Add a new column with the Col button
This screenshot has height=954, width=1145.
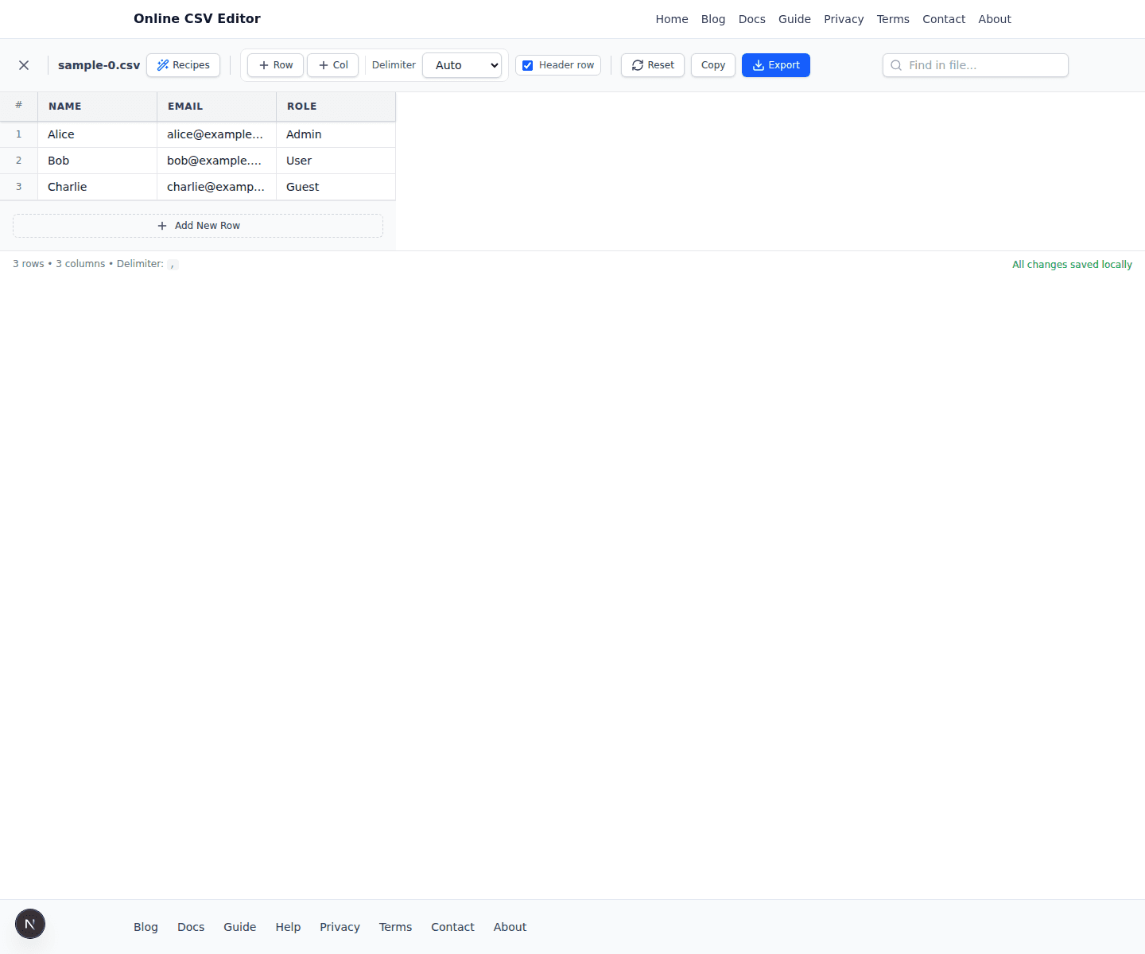pyautogui.click(x=332, y=65)
